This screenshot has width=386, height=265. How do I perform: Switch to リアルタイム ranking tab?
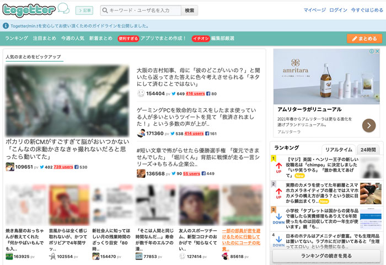[339, 150]
